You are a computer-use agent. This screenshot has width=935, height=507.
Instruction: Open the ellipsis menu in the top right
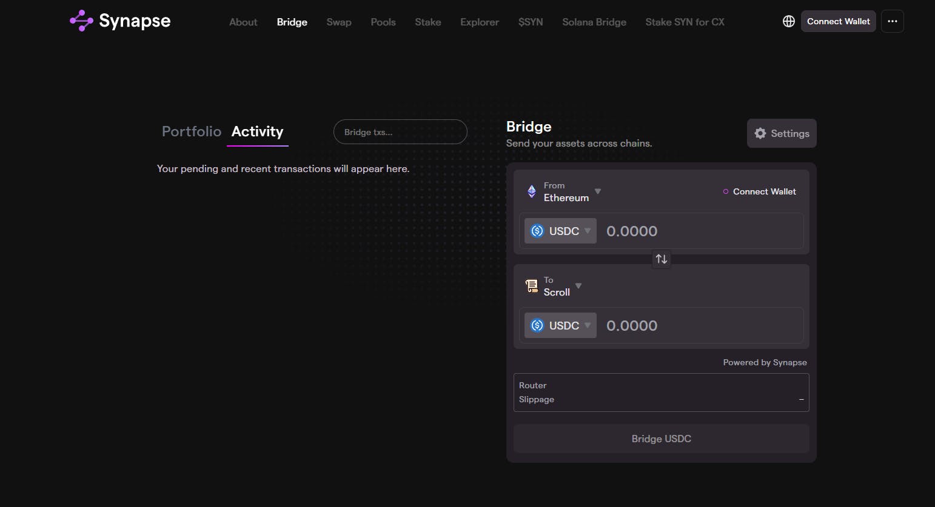[892, 21]
